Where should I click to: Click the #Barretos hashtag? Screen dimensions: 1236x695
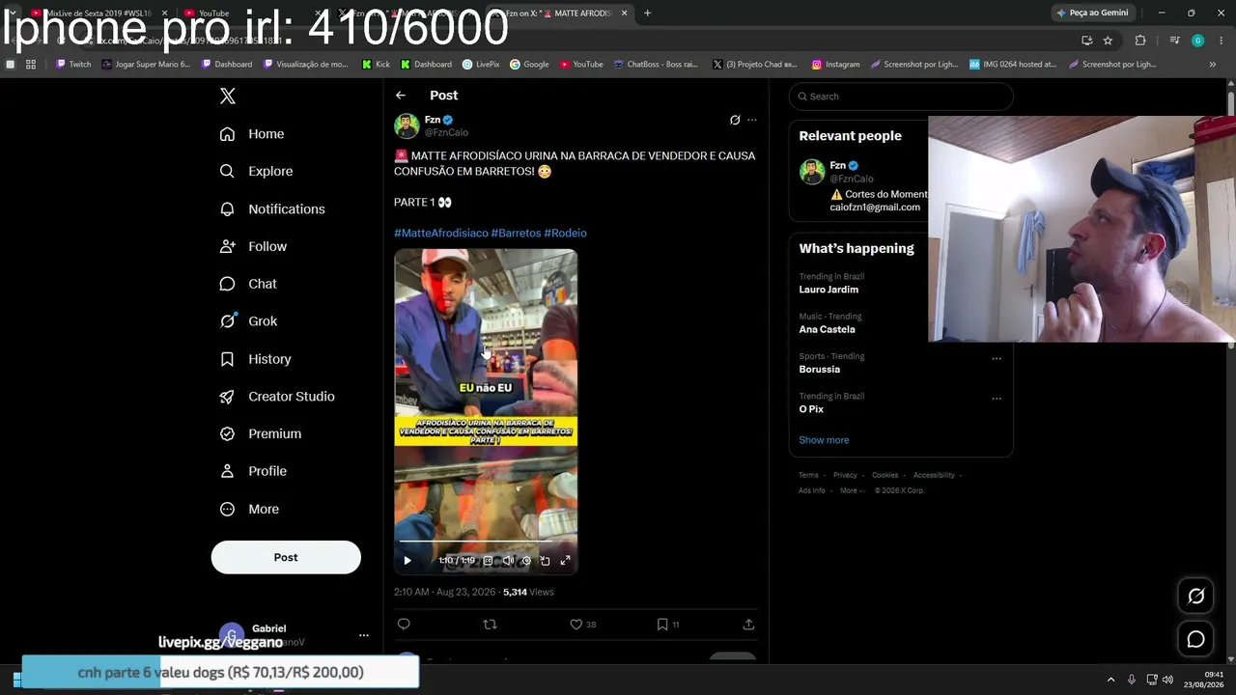pyautogui.click(x=516, y=233)
